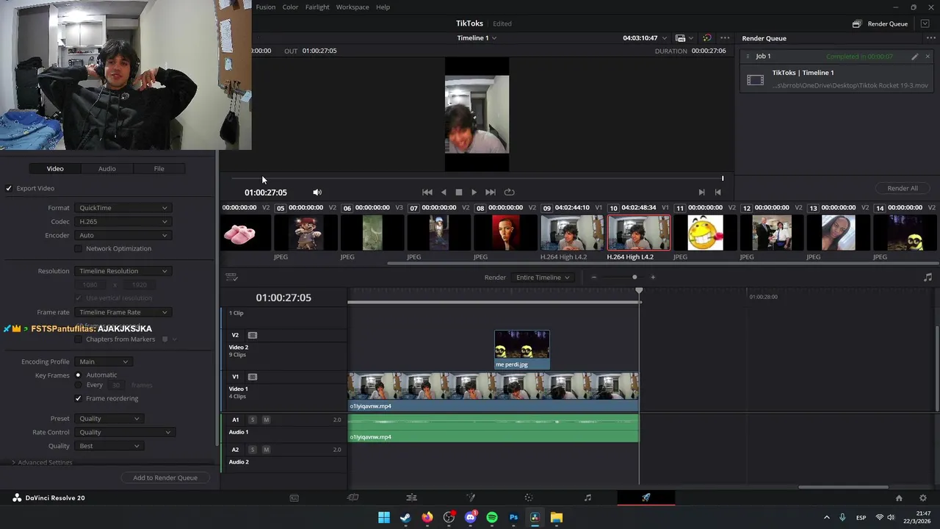The image size is (940, 529).
Task: Open the Project Manager home icon
Action: 899,498
